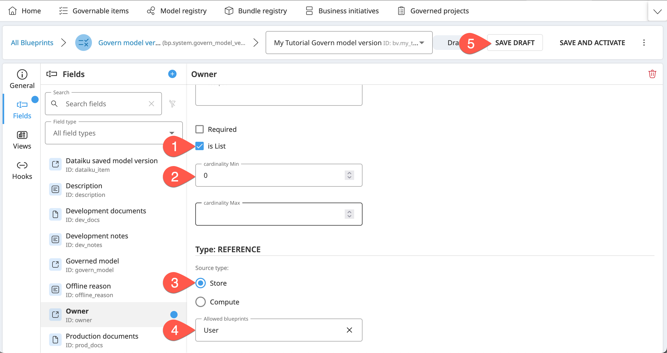Click SAVE AND ACTIVATE button
This screenshot has height=353, width=667.
point(592,43)
